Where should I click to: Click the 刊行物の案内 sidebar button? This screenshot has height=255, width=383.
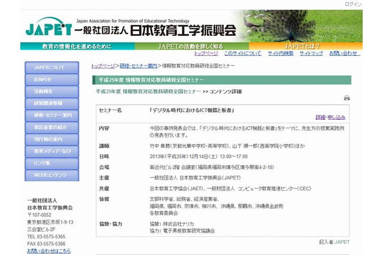52,139
